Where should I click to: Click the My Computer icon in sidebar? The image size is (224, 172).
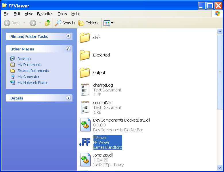[13, 77]
